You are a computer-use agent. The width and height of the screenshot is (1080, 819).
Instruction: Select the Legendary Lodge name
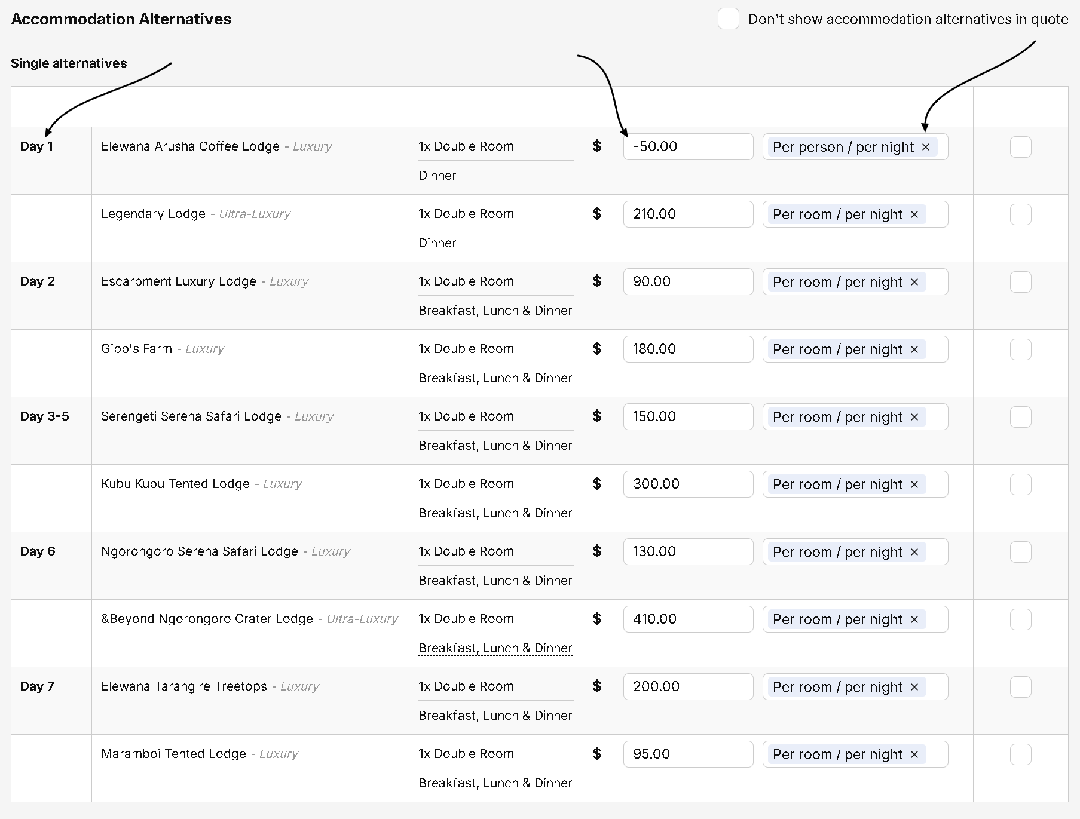tap(153, 214)
